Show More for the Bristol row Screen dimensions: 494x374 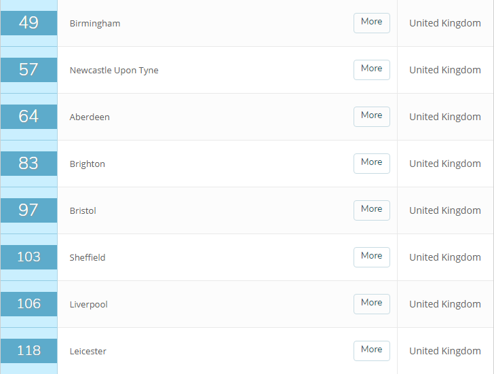(371, 210)
